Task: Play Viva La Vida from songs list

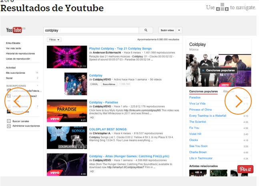Action: coord(197,104)
